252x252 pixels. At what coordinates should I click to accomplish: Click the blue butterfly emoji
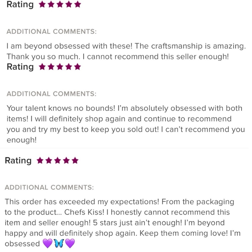click(x=59, y=243)
